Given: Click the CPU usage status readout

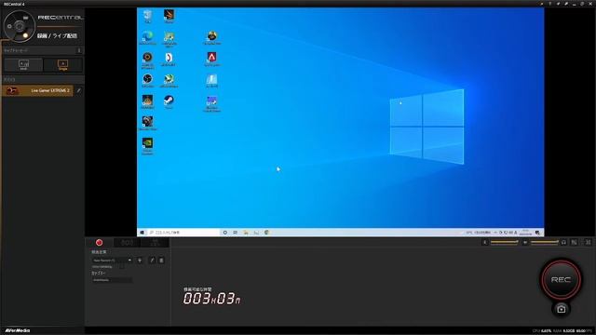Looking at the screenshot, I should (542, 331).
